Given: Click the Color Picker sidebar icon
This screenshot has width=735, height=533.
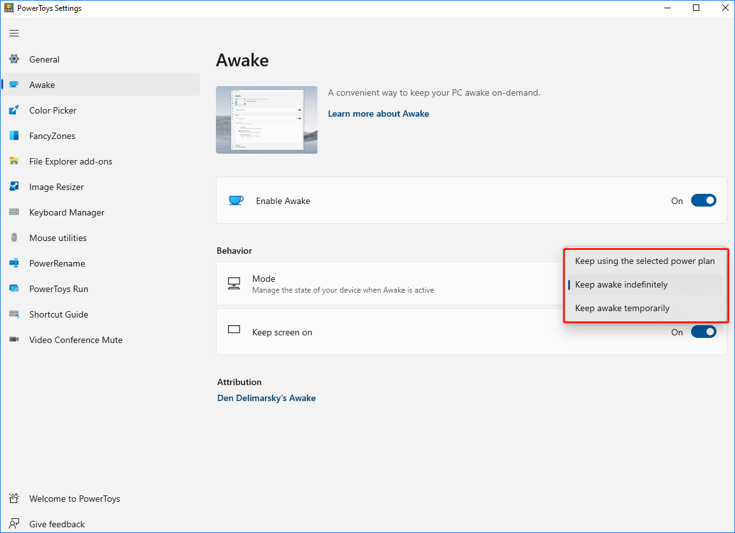Looking at the screenshot, I should tap(14, 110).
